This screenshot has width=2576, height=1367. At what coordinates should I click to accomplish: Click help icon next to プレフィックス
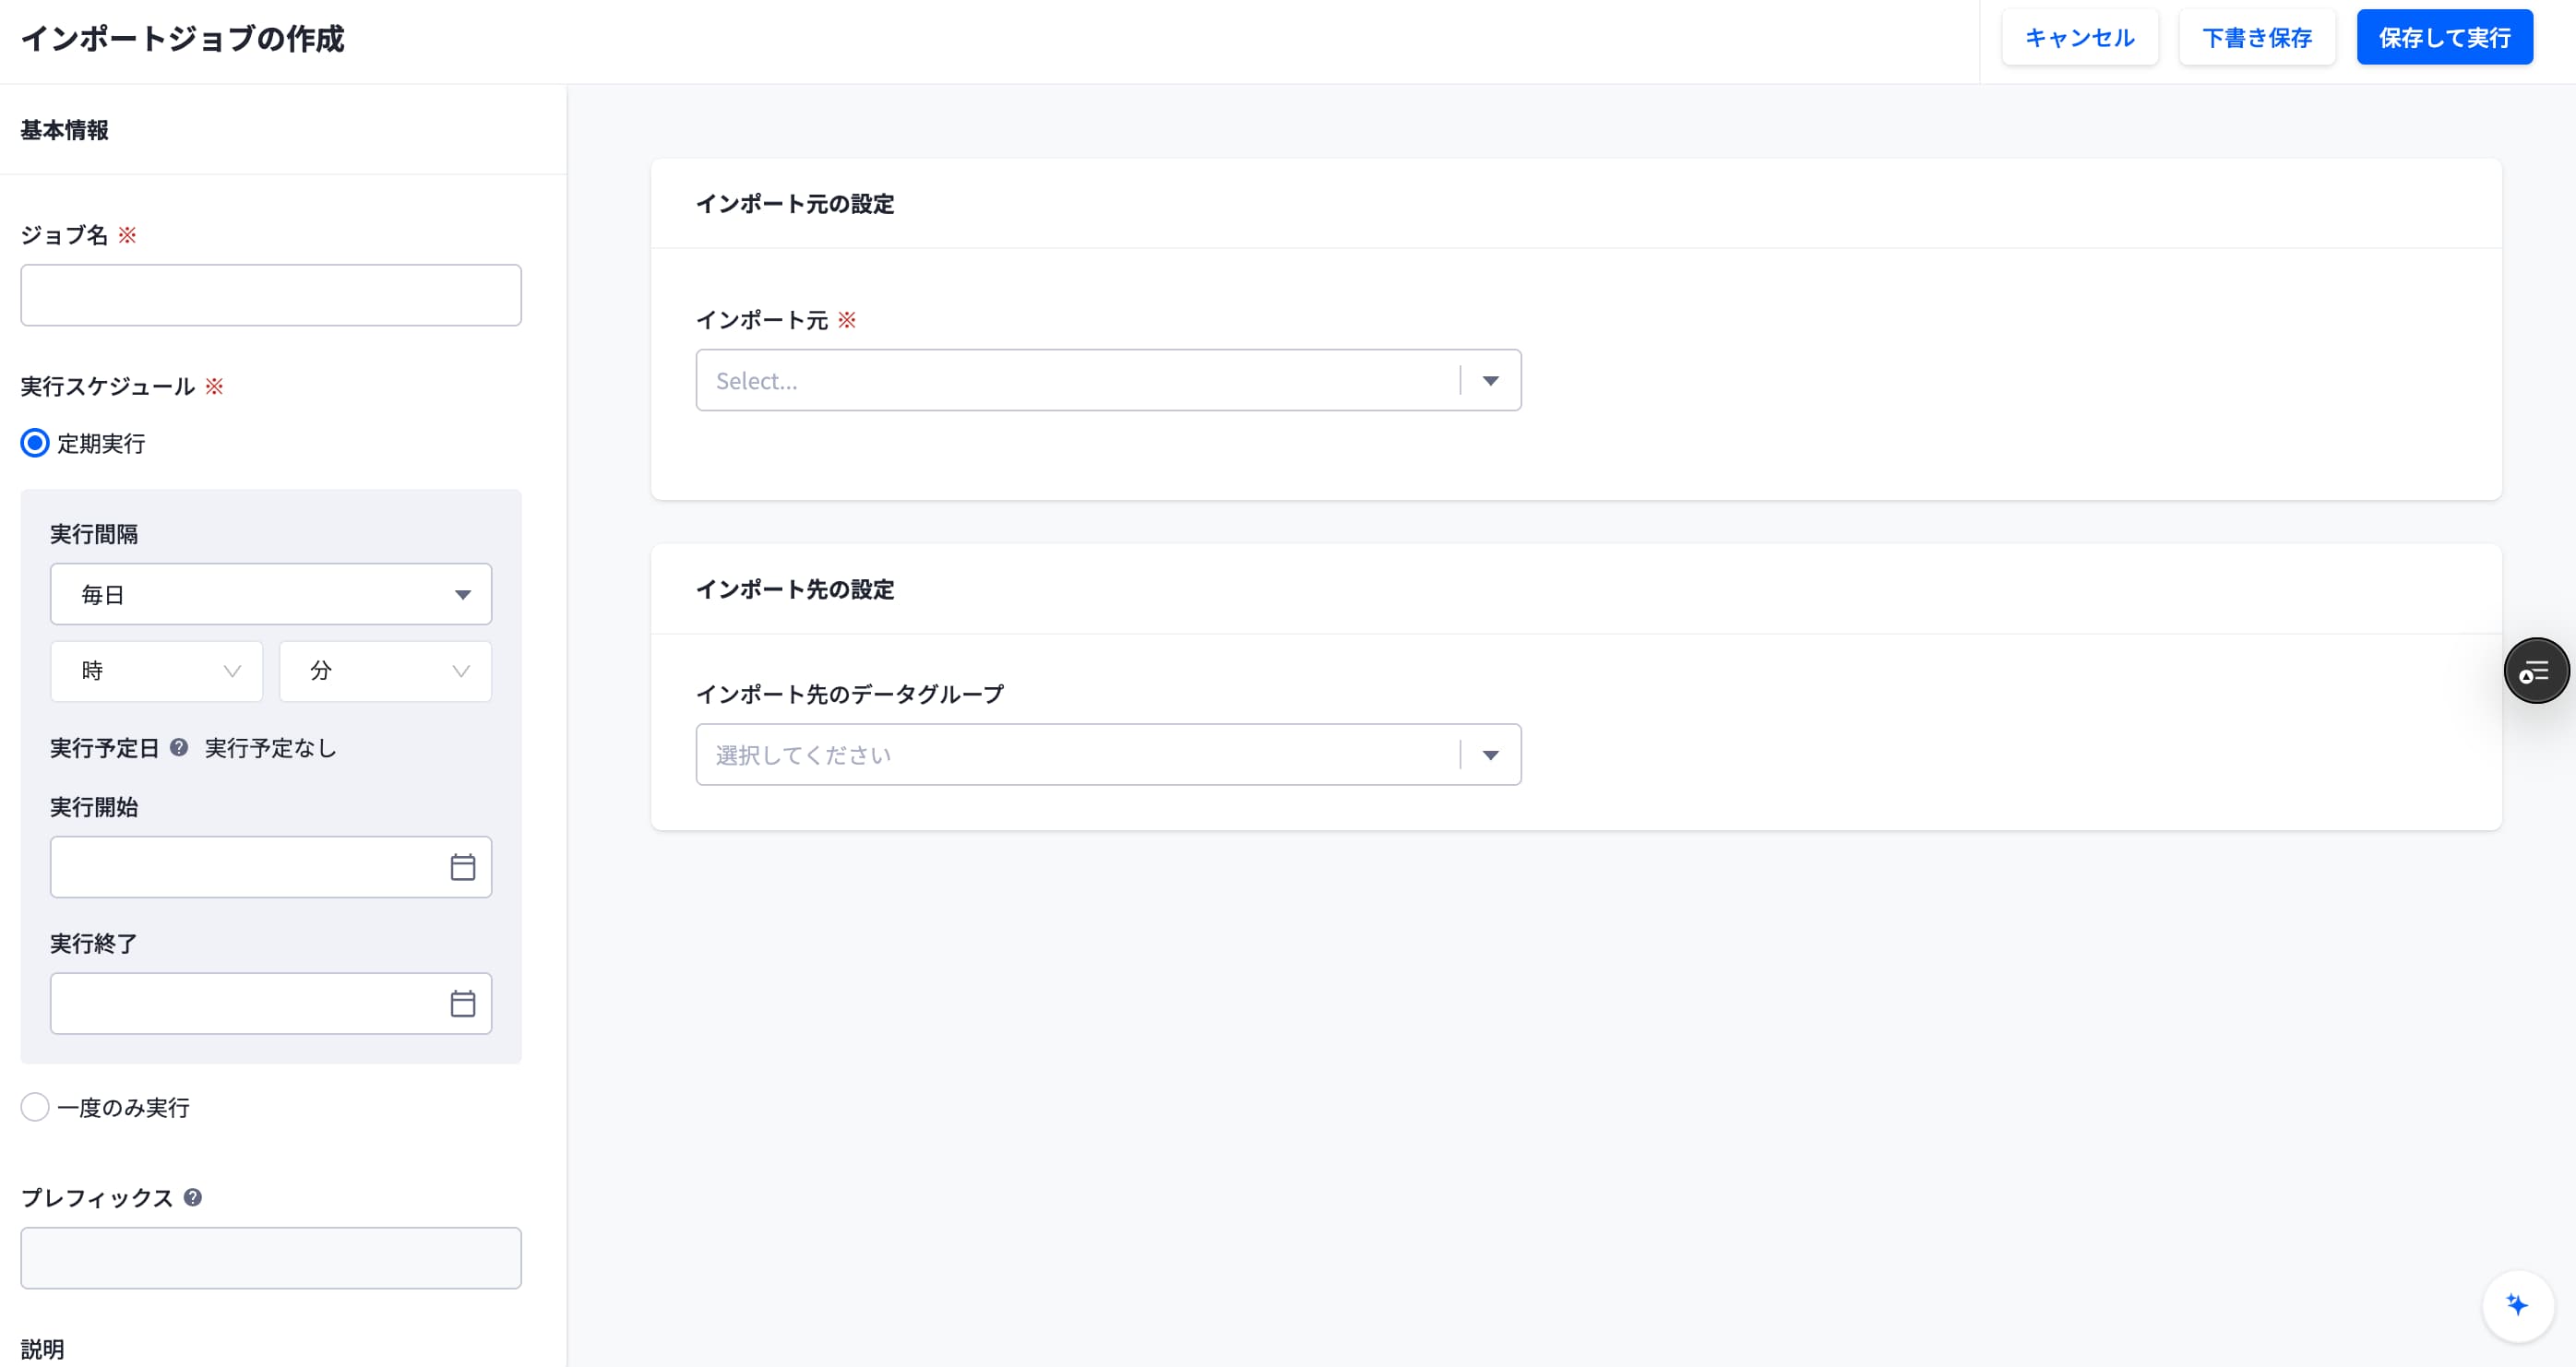(x=193, y=1197)
